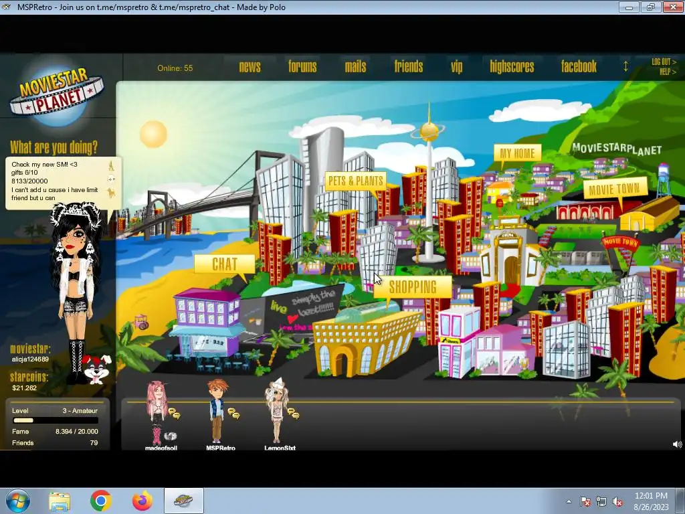Open PETS & PLANTS sign on map
The image size is (685, 514).
(x=356, y=181)
